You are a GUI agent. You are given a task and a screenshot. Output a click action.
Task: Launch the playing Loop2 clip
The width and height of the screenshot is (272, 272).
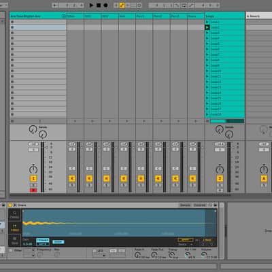coord(207,27)
